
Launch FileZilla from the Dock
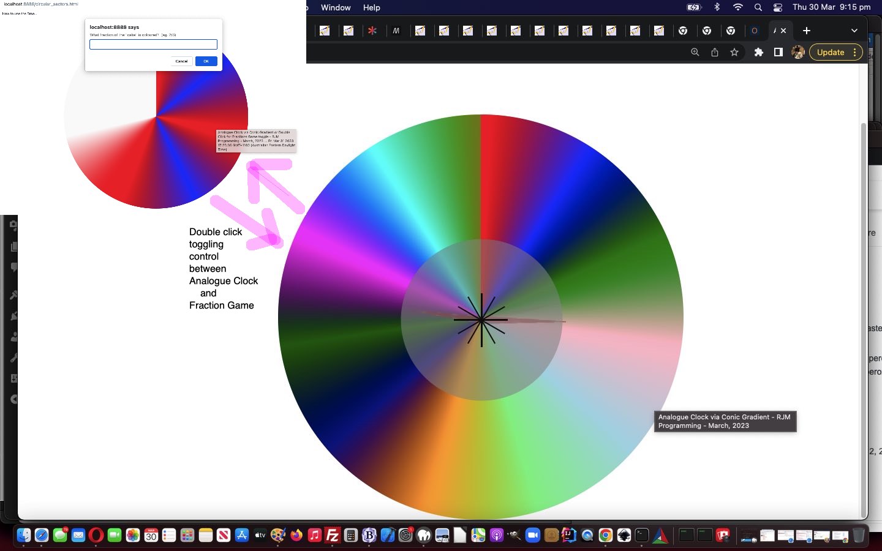(x=333, y=536)
